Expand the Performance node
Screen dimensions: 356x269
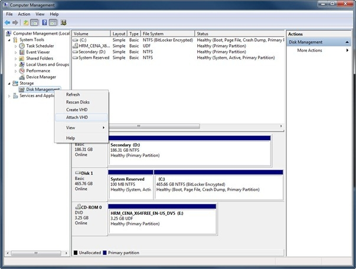pyautogui.click(x=16, y=71)
